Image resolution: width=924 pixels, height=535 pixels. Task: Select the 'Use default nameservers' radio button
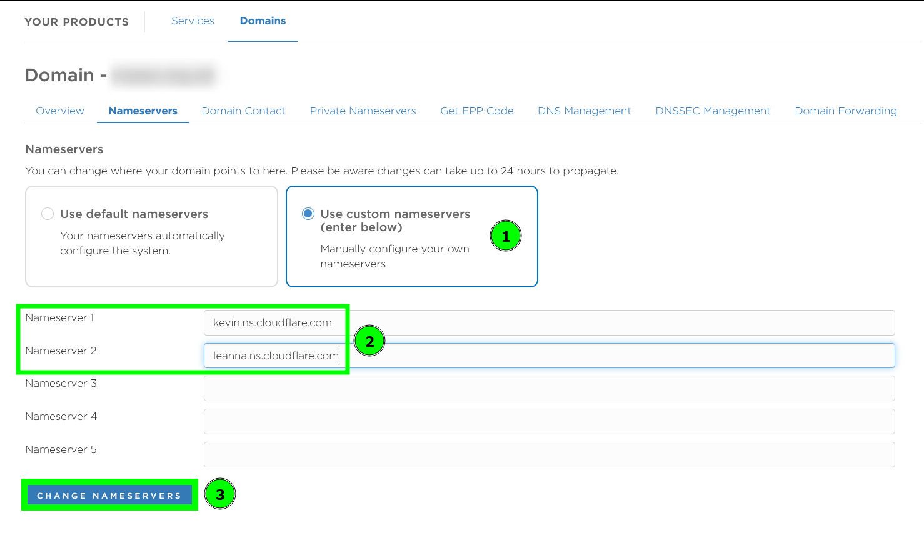(x=48, y=213)
